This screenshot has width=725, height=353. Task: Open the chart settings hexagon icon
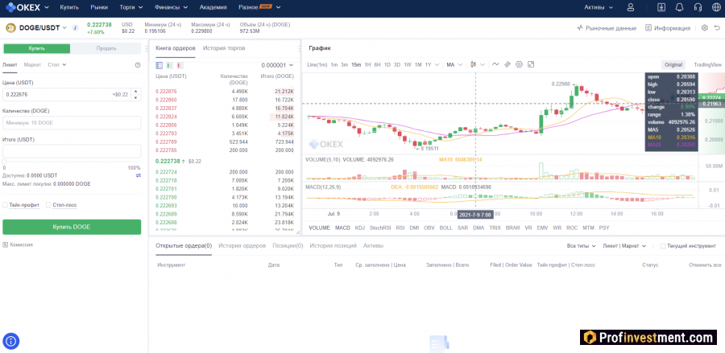click(x=519, y=64)
